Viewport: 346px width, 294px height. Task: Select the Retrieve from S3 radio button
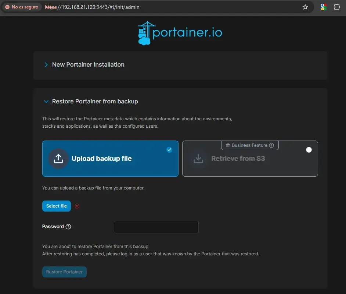[x=309, y=150]
